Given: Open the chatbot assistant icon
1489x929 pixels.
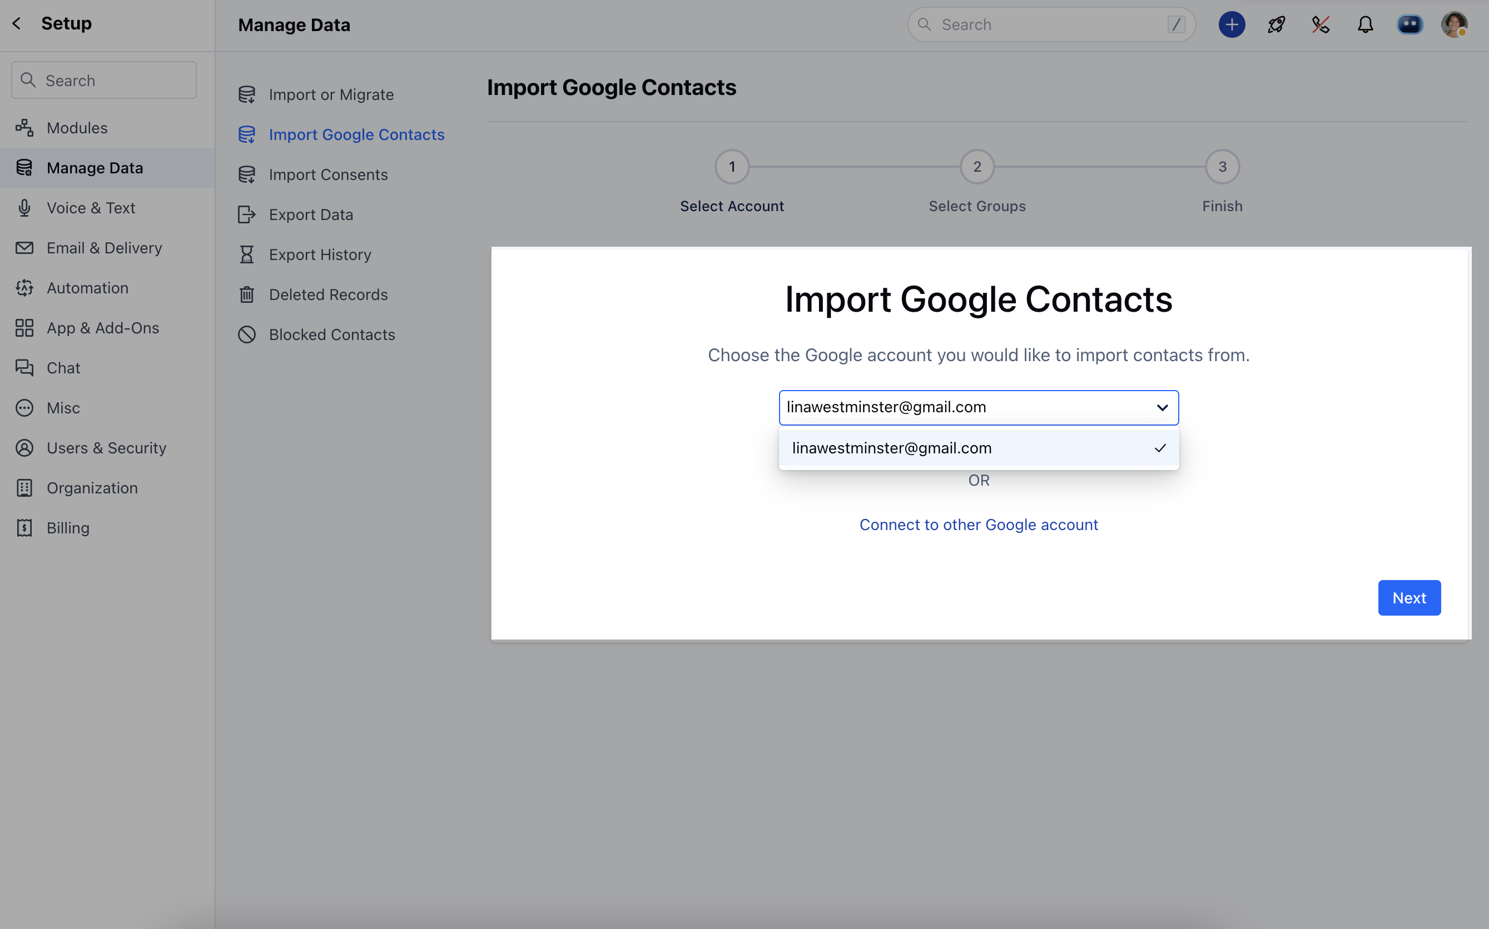Looking at the screenshot, I should pos(1409,24).
